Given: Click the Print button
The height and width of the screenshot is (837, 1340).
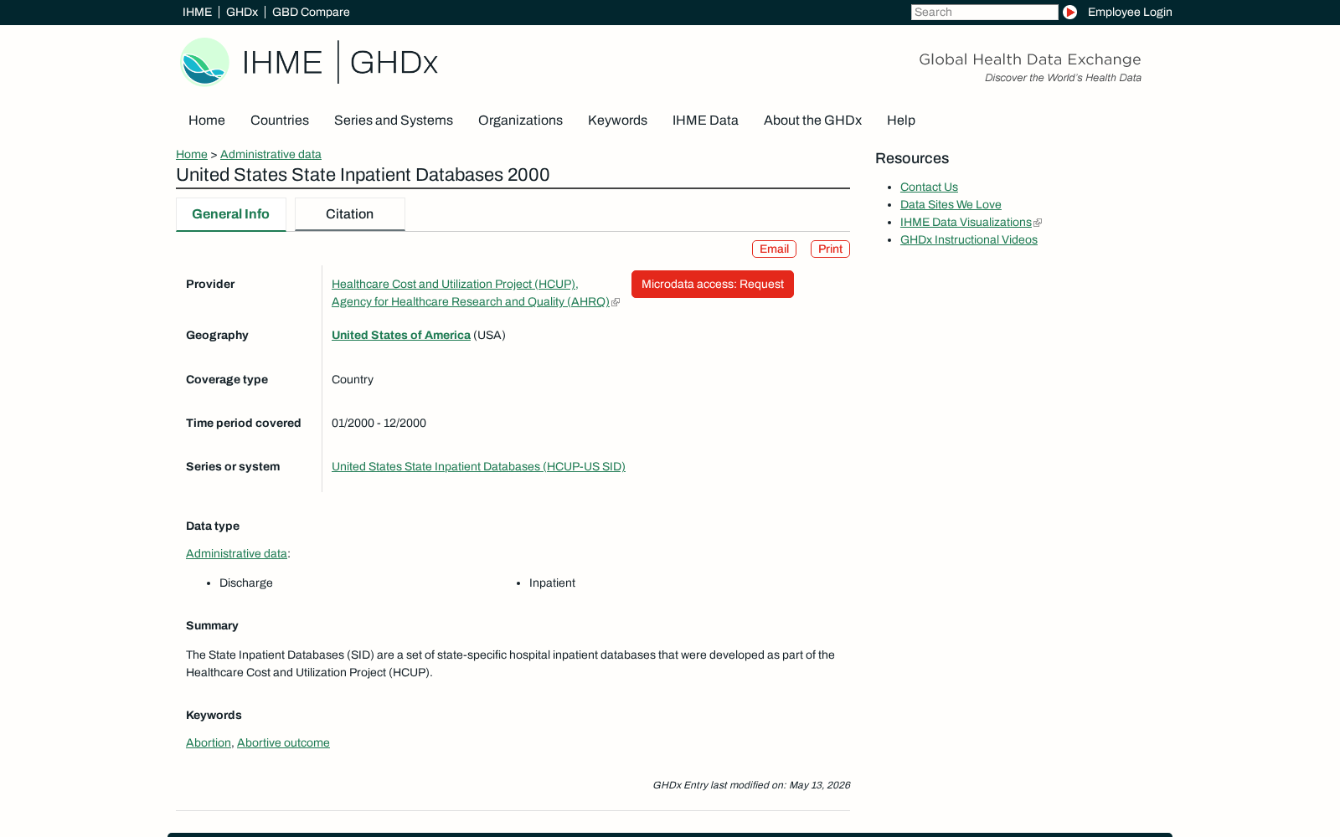Looking at the screenshot, I should [x=830, y=249].
